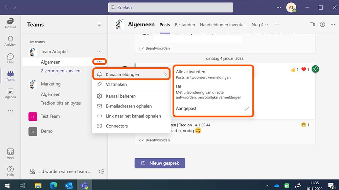
Task: Click the Zoeken search field
Action: (x=171, y=7)
